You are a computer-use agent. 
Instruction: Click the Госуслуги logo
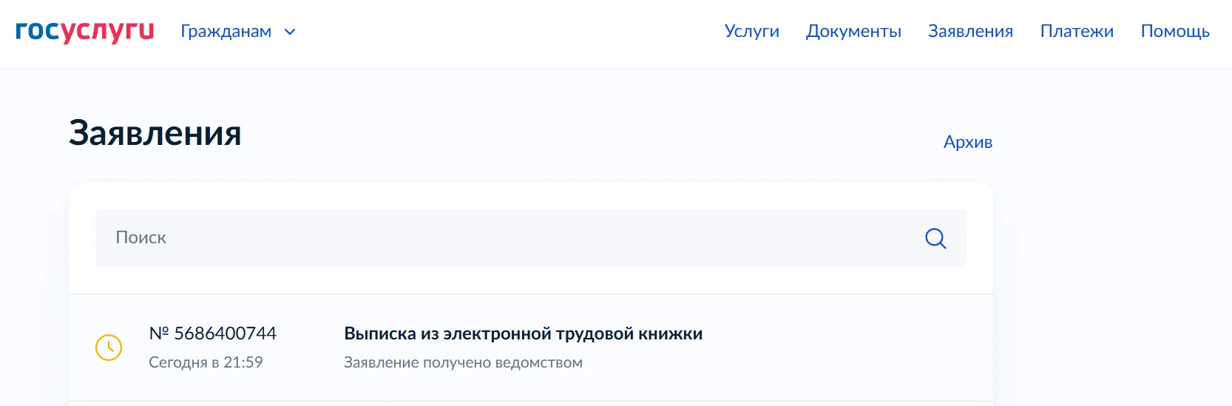84,31
